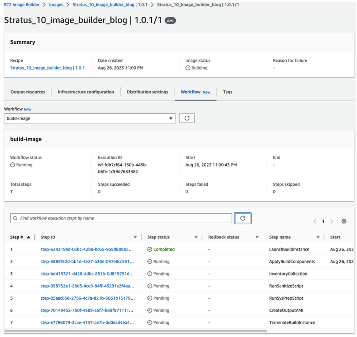The image size is (357, 337).
Task: Switch to Output resources tab
Action: point(28,92)
